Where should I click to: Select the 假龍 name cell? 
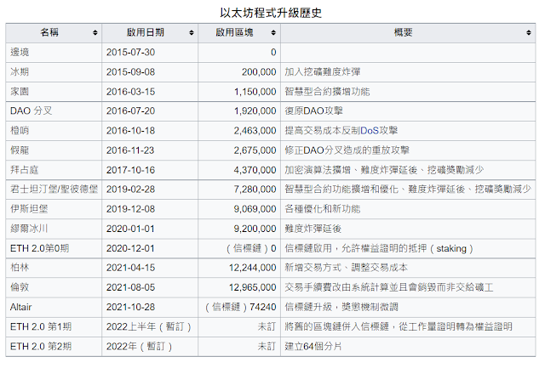[x=54, y=150]
